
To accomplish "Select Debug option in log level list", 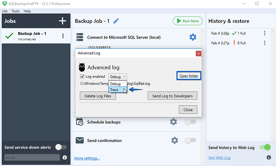I will (118, 84).
